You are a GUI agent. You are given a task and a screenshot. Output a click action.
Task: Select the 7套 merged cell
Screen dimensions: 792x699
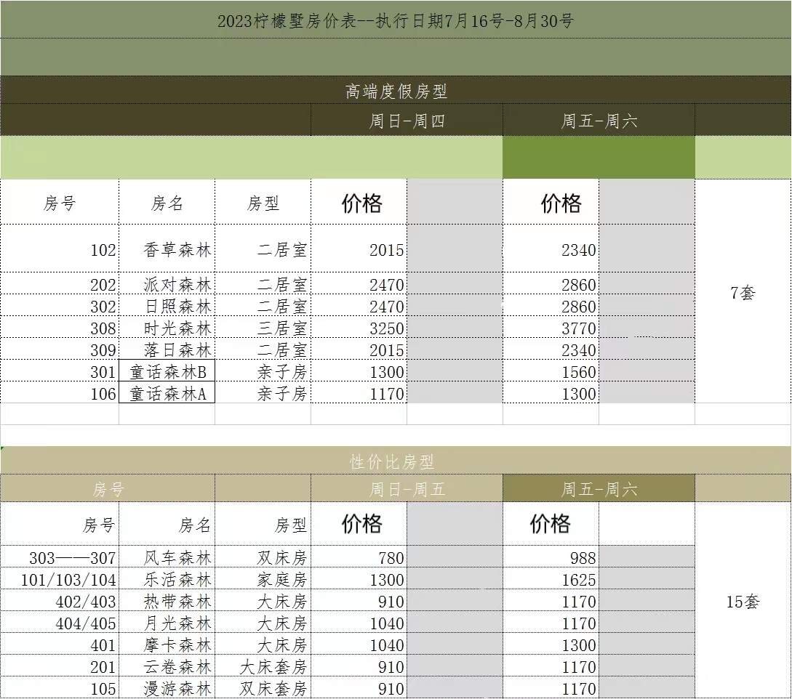click(x=743, y=293)
